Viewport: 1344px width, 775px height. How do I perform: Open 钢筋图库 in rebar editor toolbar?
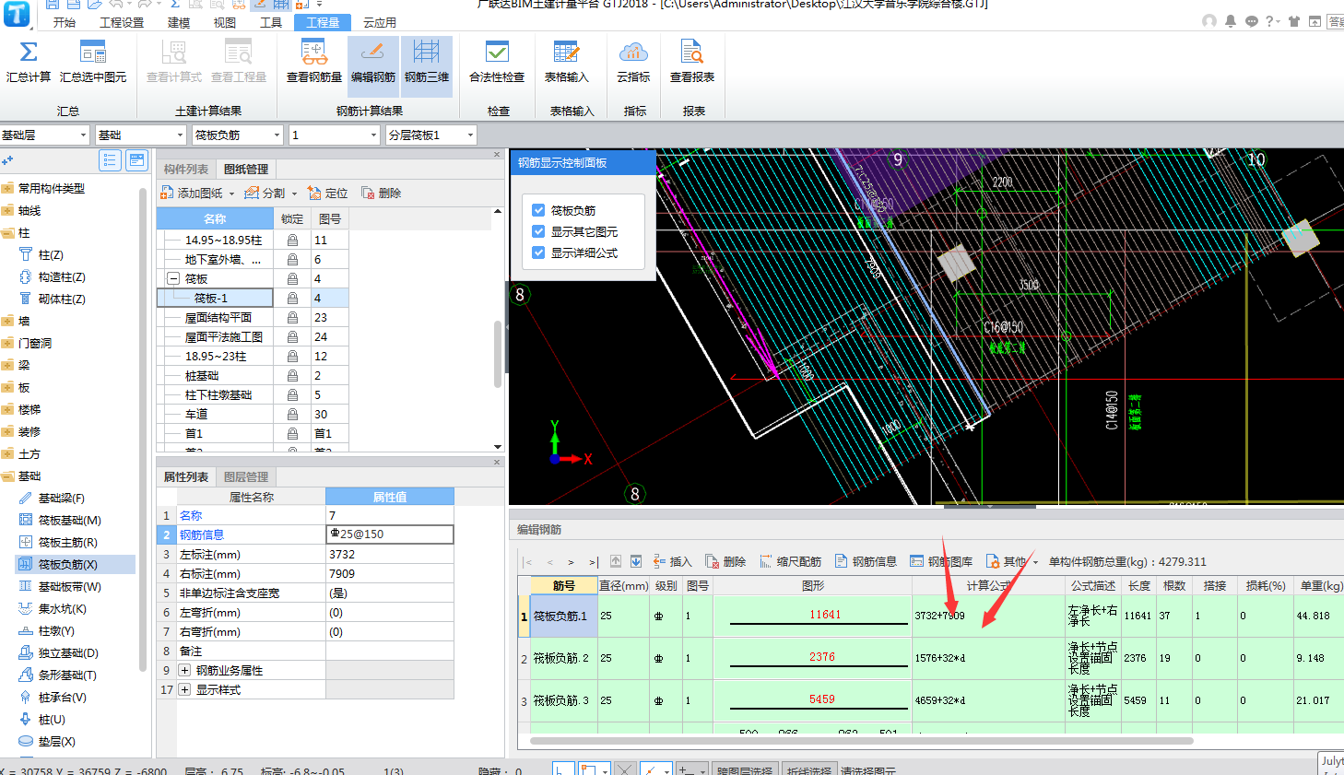pos(941,561)
